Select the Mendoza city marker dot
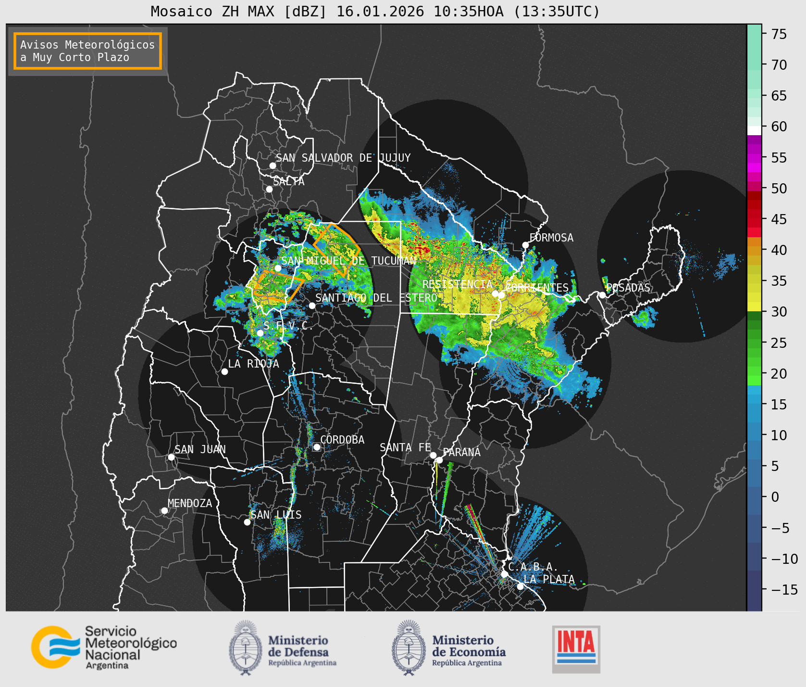 coord(164,510)
